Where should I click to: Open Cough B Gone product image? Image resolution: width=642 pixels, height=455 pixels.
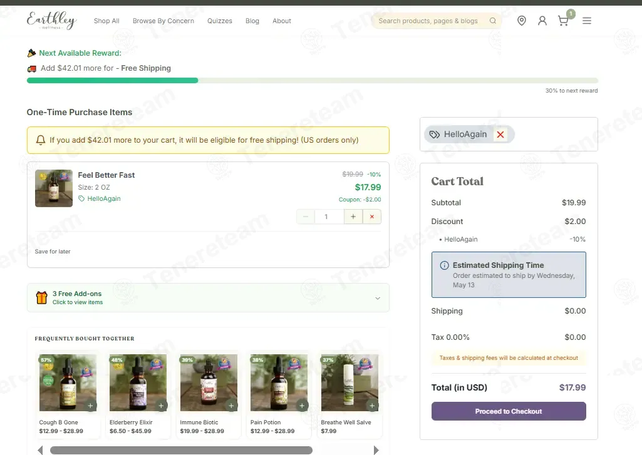(x=68, y=382)
